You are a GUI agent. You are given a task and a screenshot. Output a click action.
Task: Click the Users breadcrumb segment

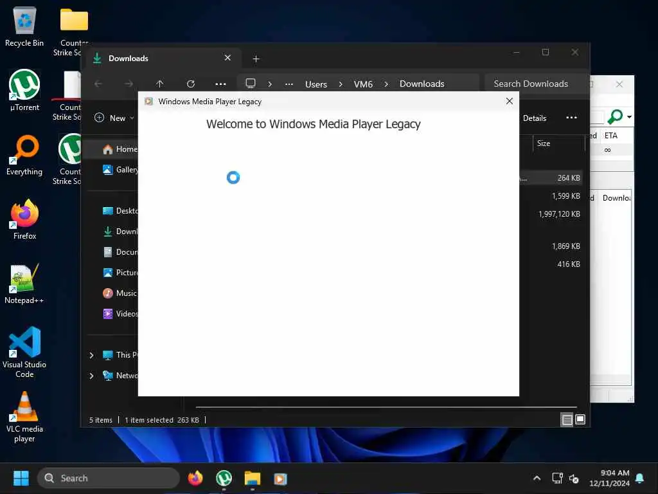tap(316, 84)
